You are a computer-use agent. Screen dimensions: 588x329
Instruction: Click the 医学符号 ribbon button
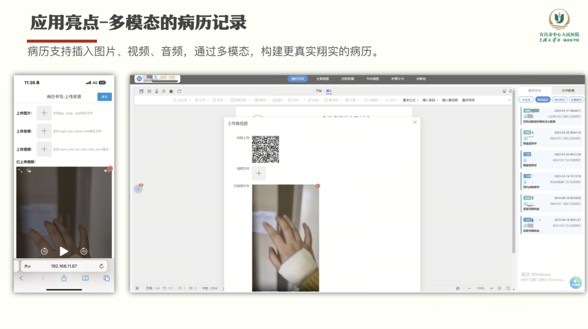(468, 100)
